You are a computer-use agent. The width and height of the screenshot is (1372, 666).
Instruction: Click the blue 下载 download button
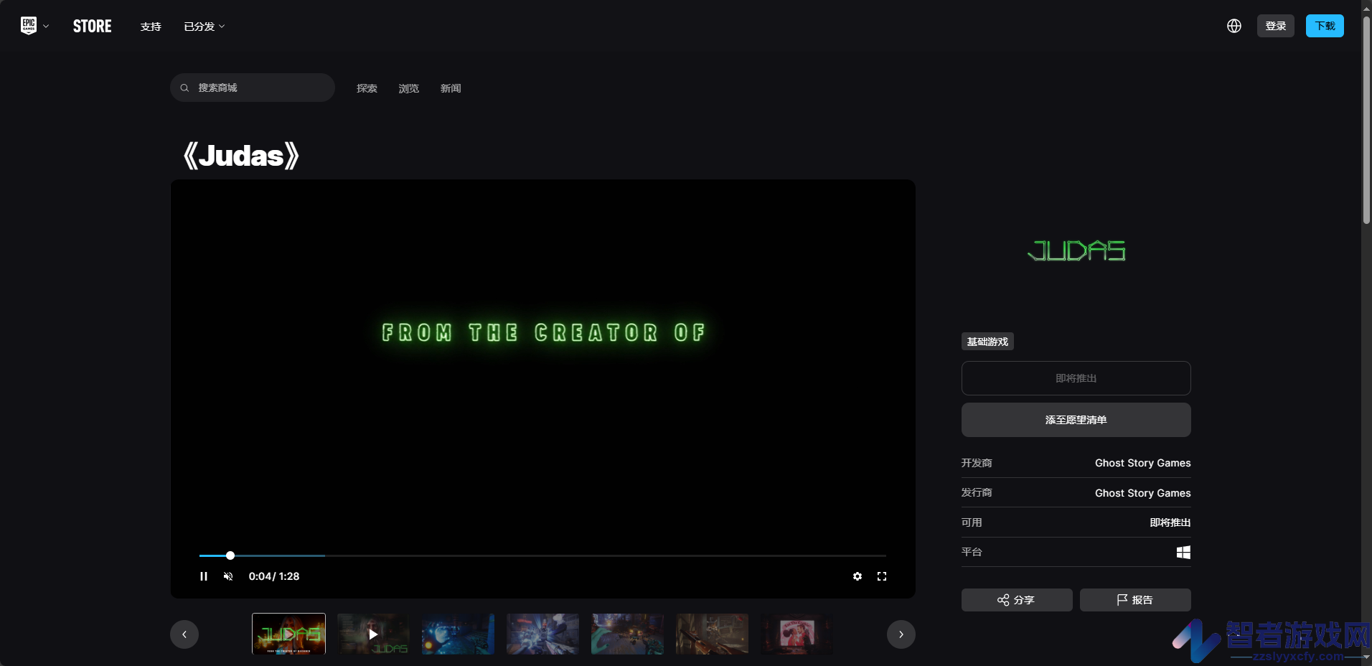click(1325, 26)
